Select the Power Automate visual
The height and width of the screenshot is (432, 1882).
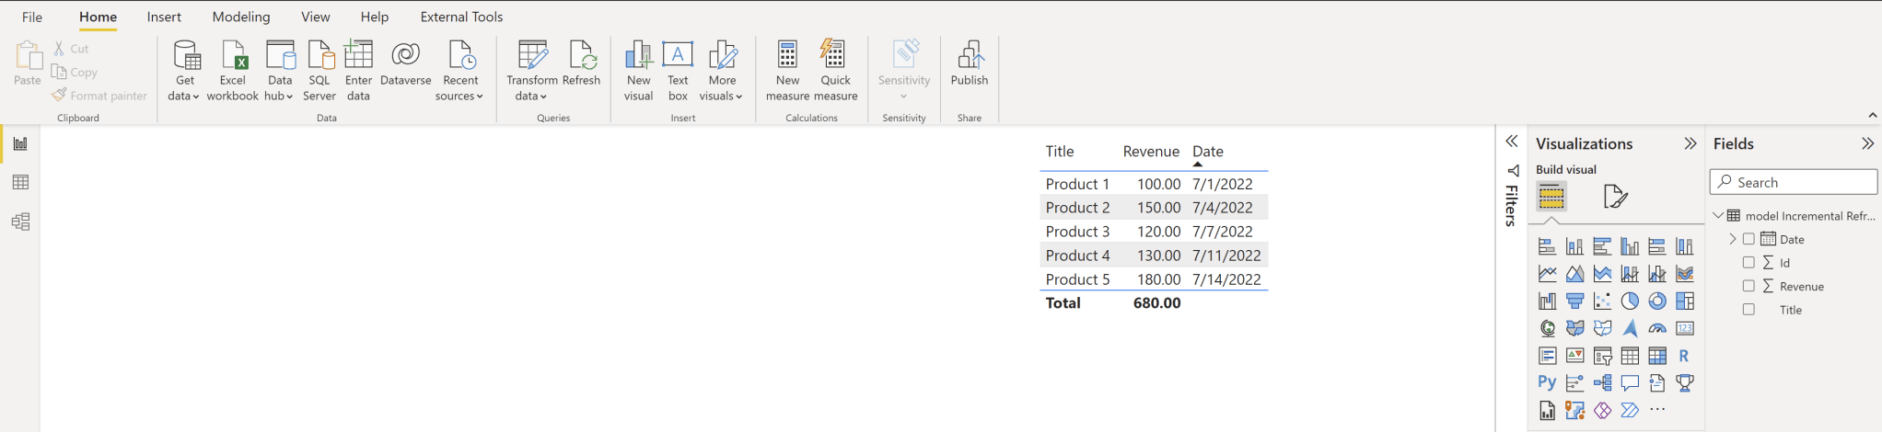click(x=1630, y=410)
